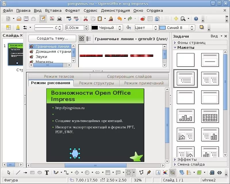The height and width of the screenshot is (184, 230).
Task: Toggle Edit File mode pencil icon
Action: coord(43,19)
